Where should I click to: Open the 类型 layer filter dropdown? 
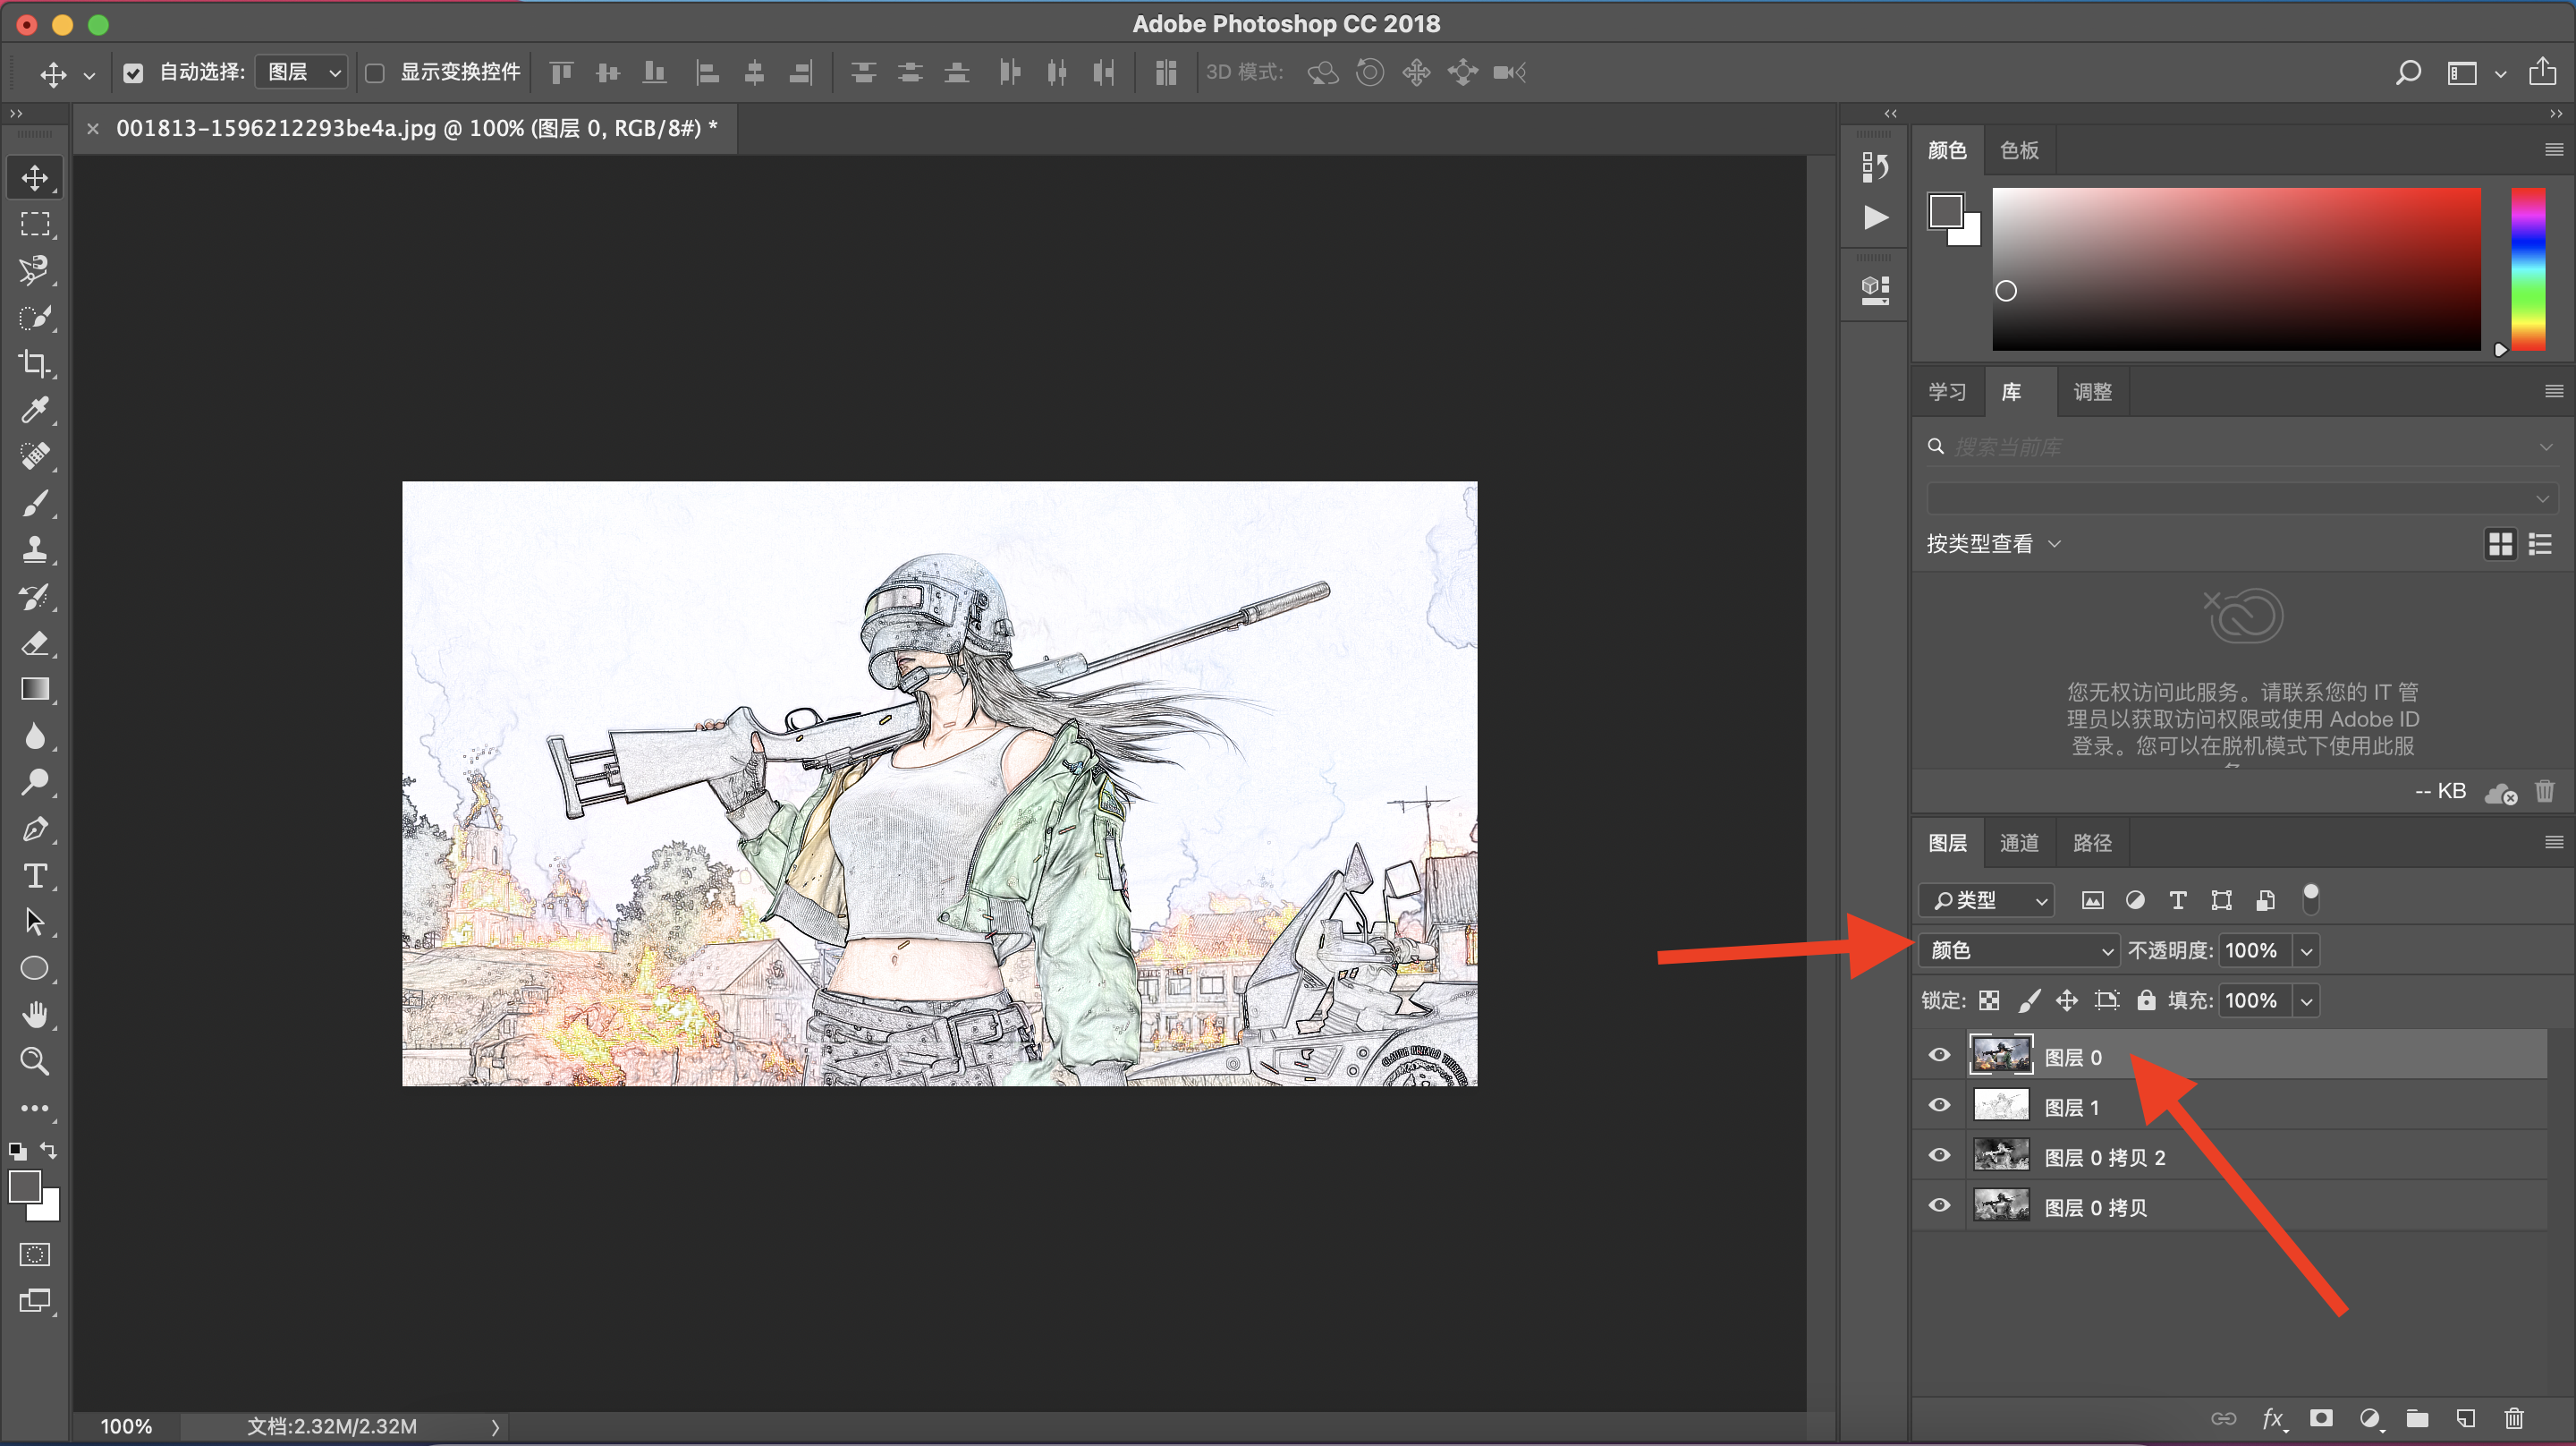(x=1986, y=899)
